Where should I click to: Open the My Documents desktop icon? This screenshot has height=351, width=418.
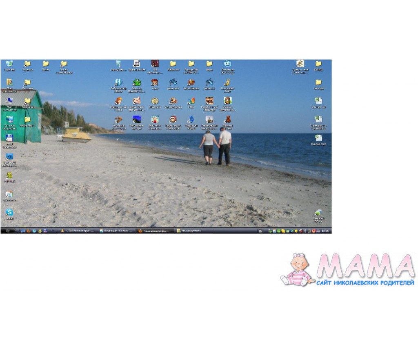(x=9, y=82)
